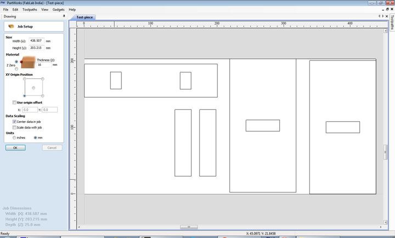Select center XY origin position
This screenshot has width=395, height=238.
pyautogui.click(x=33, y=88)
